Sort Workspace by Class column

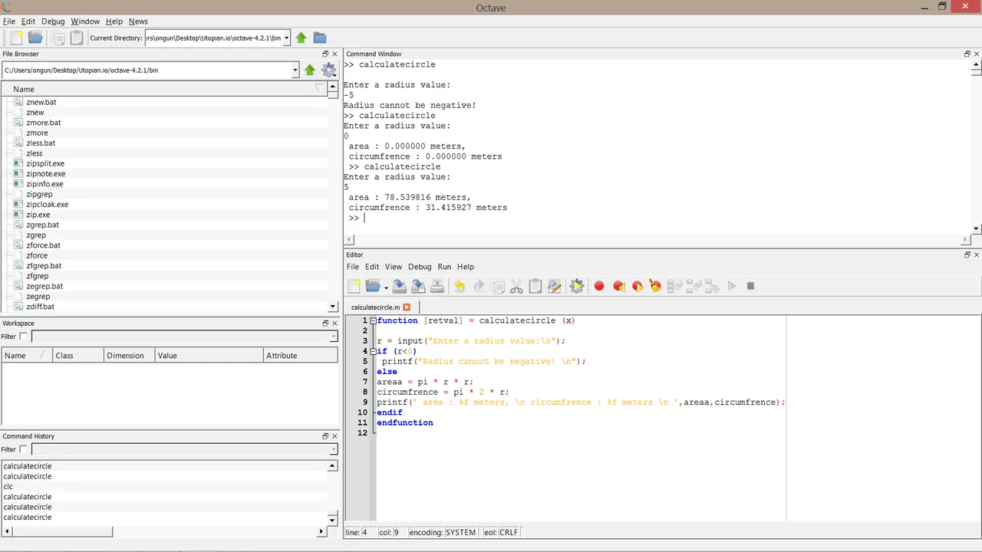[77, 355]
